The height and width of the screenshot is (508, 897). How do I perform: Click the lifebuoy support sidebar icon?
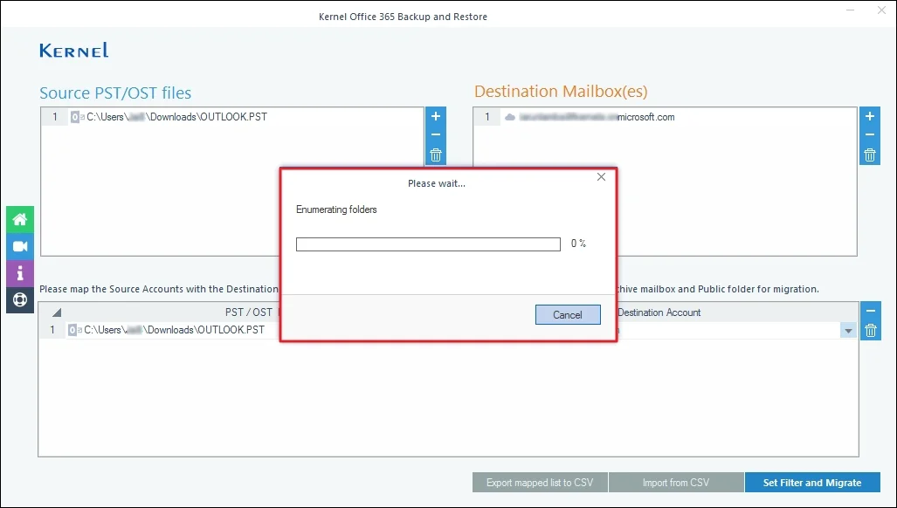click(x=20, y=299)
